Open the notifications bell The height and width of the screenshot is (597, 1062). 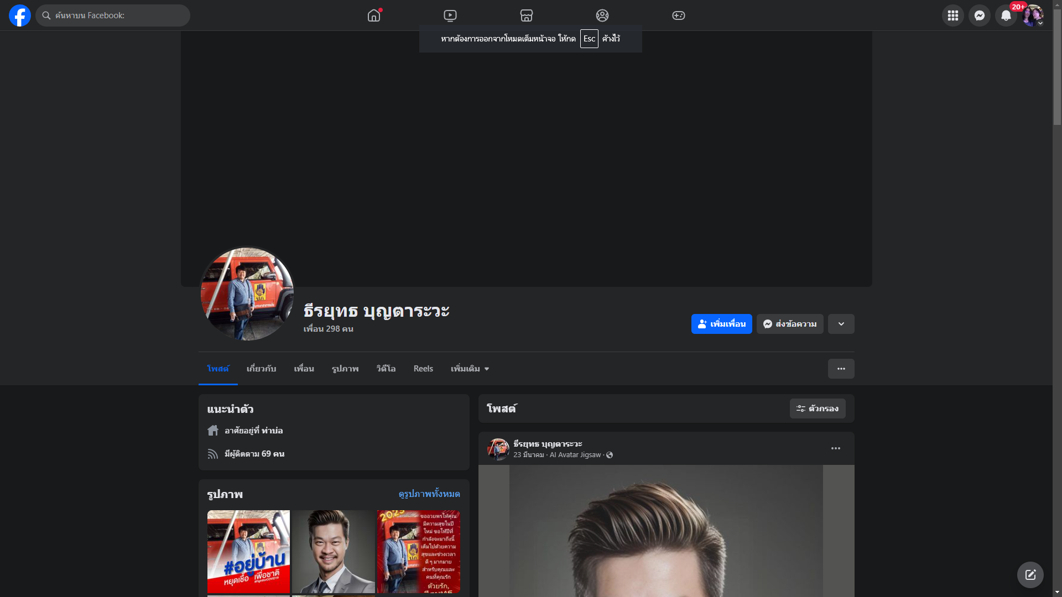[x=1006, y=15]
